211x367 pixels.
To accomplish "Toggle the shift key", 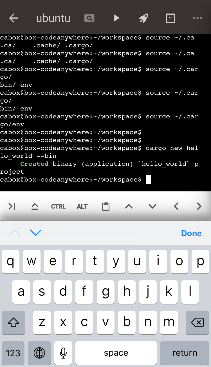I will [14, 322].
